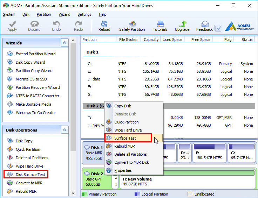Click Quick Partition in Disk Operations panel
This screenshot has width=258, height=198.
[24, 149]
